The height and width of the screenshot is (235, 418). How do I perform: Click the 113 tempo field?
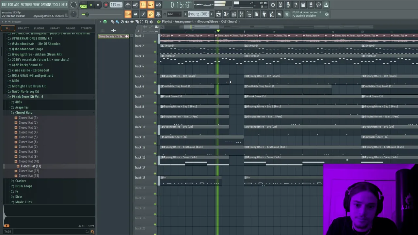(x=115, y=5)
